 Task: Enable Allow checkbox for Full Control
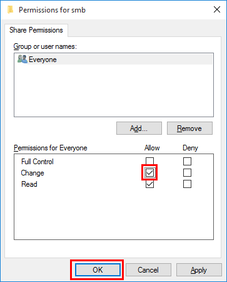pyautogui.click(x=149, y=161)
